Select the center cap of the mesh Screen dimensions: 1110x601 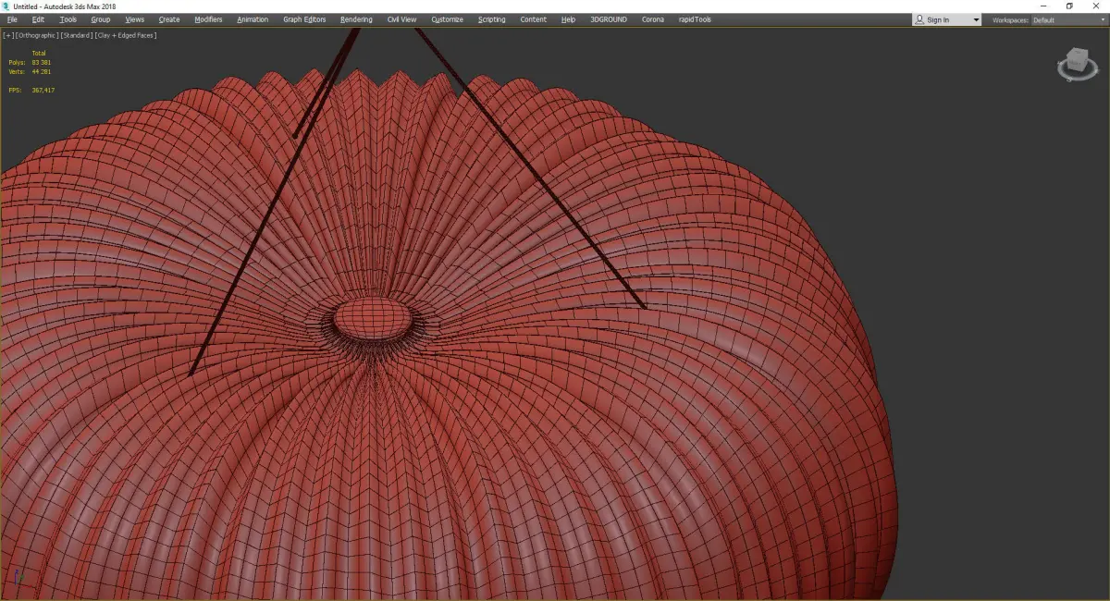click(x=372, y=316)
